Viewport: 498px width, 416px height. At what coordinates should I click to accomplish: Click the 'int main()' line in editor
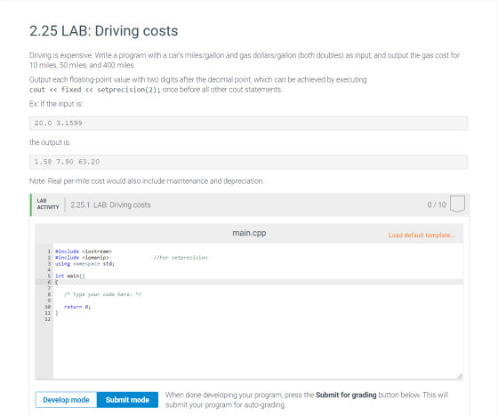[x=70, y=276]
